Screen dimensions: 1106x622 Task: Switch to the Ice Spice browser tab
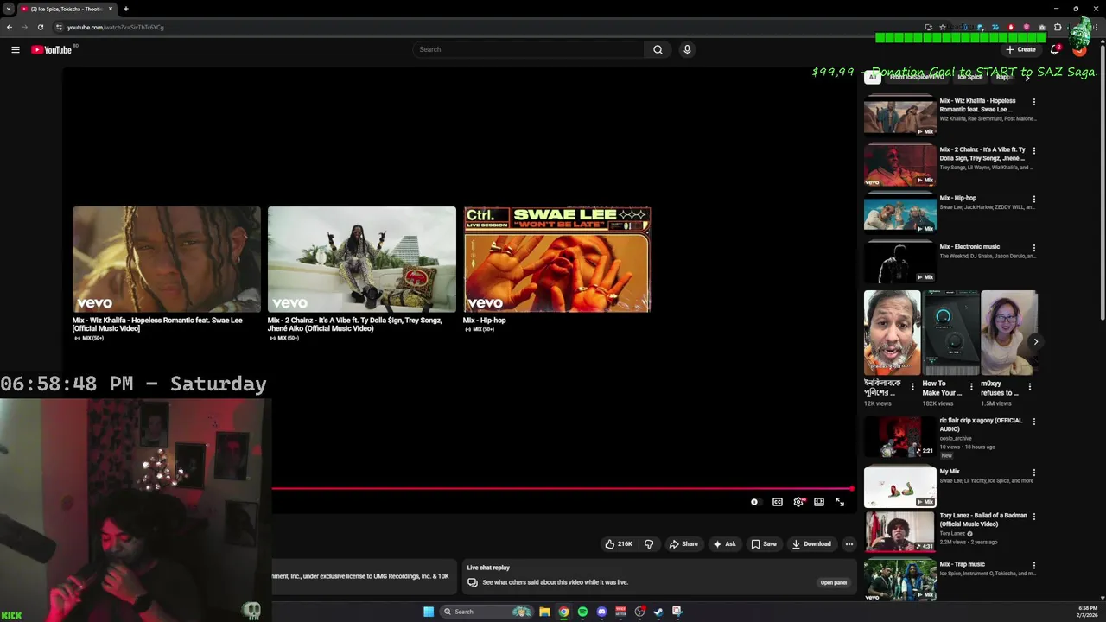coord(66,9)
